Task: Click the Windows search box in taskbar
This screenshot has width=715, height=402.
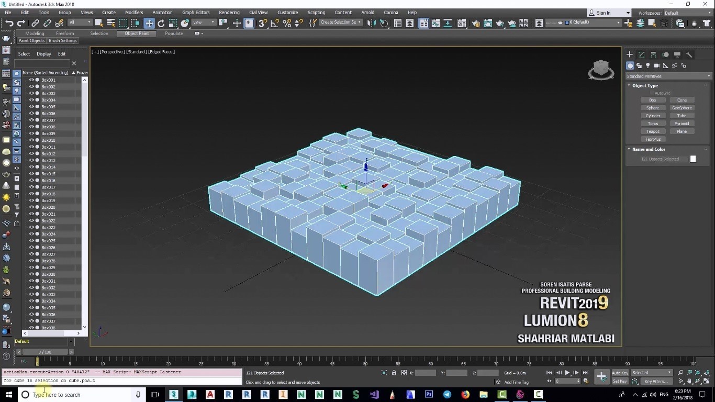Action: tap(82, 395)
